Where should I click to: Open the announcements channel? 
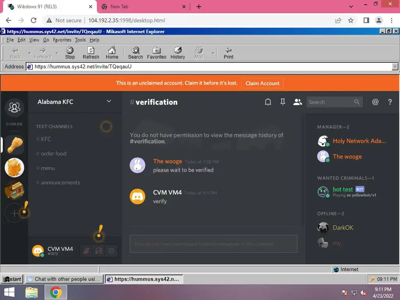click(x=60, y=183)
